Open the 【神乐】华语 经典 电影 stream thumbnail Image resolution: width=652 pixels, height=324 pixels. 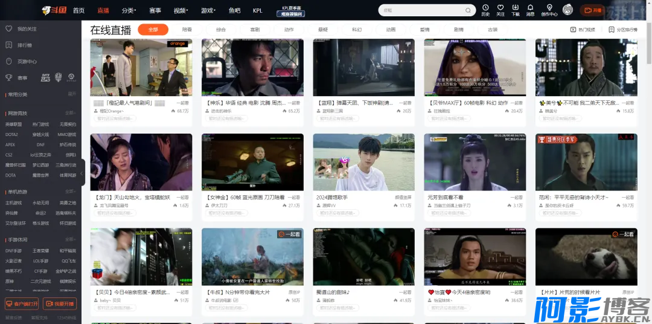[x=252, y=68]
